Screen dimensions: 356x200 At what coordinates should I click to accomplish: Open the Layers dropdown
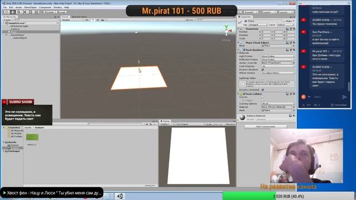269,12
